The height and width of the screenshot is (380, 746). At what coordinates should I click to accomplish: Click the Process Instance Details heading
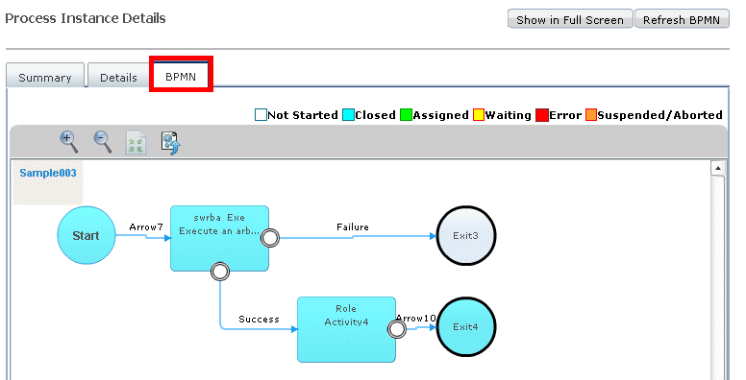(x=86, y=18)
